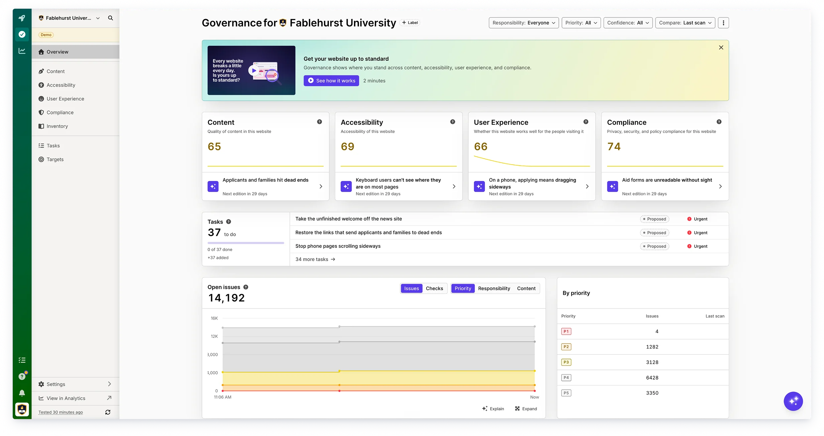
Task: Open the Responsibility: Everyone dropdown
Action: [x=524, y=23]
